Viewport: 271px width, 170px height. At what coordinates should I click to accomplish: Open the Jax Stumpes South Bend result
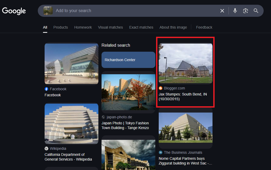click(183, 97)
